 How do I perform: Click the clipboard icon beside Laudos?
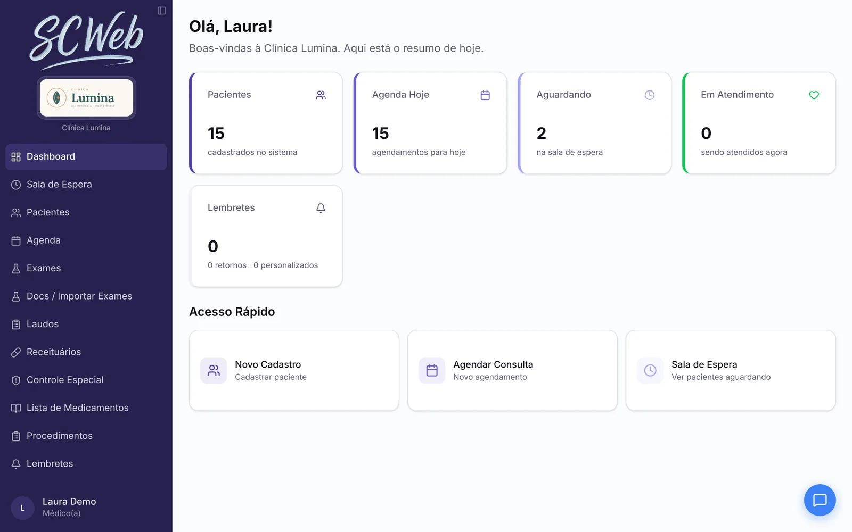coord(16,324)
